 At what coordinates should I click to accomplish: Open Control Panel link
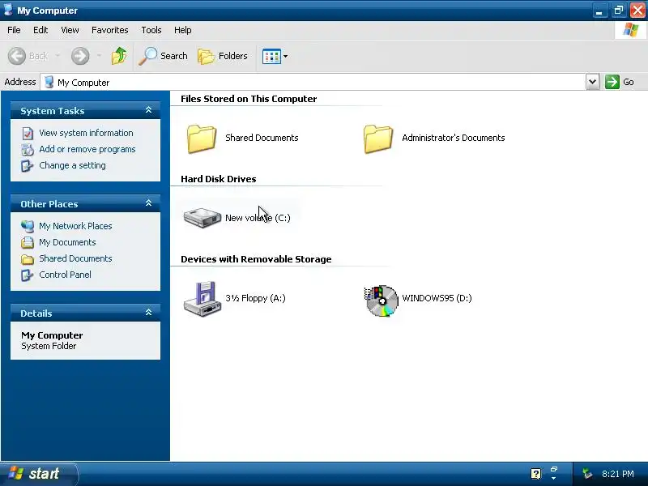[65, 275]
